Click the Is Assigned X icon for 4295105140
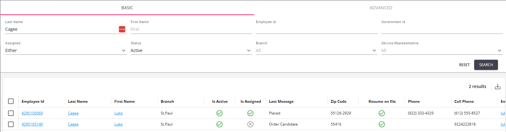This screenshot has height=132, width=506. tap(250, 124)
